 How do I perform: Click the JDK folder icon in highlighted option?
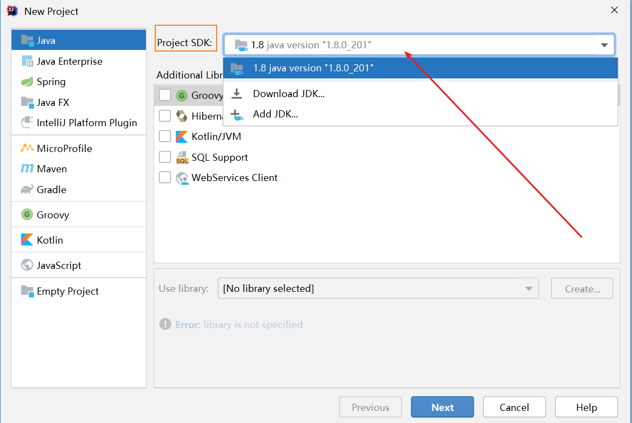point(237,69)
